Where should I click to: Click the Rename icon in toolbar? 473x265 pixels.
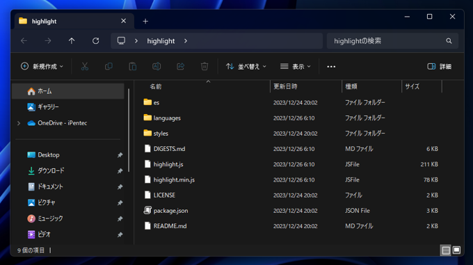coord(157,66)
